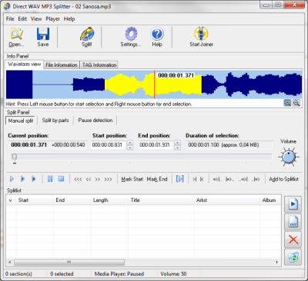The height and width of the screenshot is (281, 308).
Task: Click the triple forward >>> button
Action: pyautogui.click(x=108, y=180)
